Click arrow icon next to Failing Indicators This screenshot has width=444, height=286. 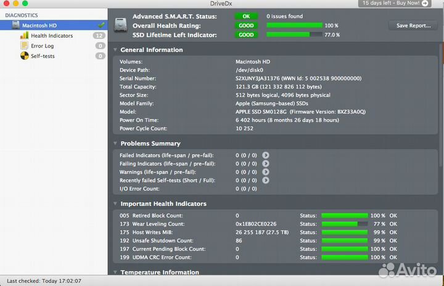point(265,164)
